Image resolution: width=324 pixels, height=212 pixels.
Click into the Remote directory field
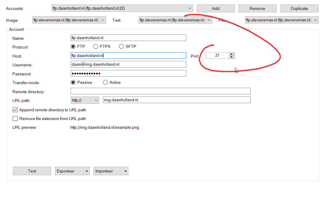point(160,91)
